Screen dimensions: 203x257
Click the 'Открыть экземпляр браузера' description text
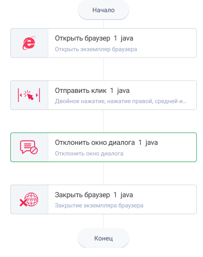point(96,49)
